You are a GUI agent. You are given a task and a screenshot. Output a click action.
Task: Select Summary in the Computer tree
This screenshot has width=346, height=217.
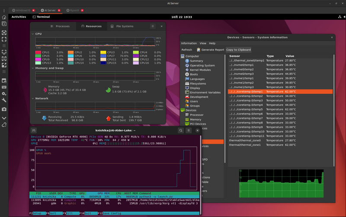[x=194, y=61]
